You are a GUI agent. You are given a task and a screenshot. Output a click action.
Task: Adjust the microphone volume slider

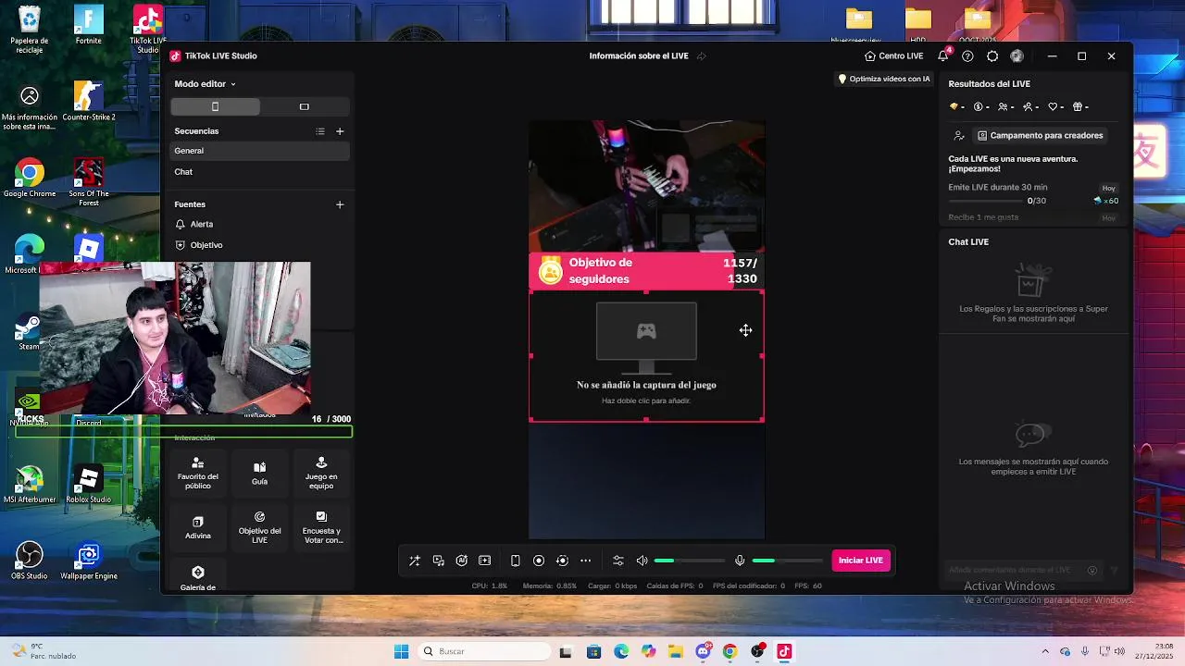(x=787, y=561)
